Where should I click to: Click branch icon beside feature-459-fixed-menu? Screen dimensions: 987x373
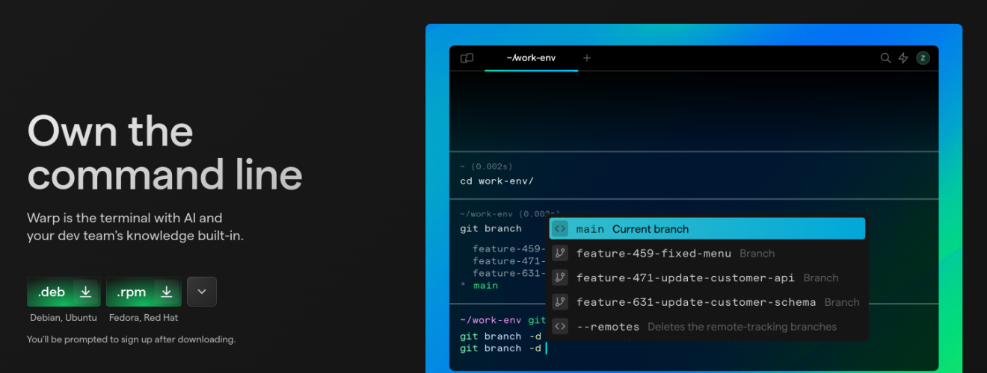560,254
